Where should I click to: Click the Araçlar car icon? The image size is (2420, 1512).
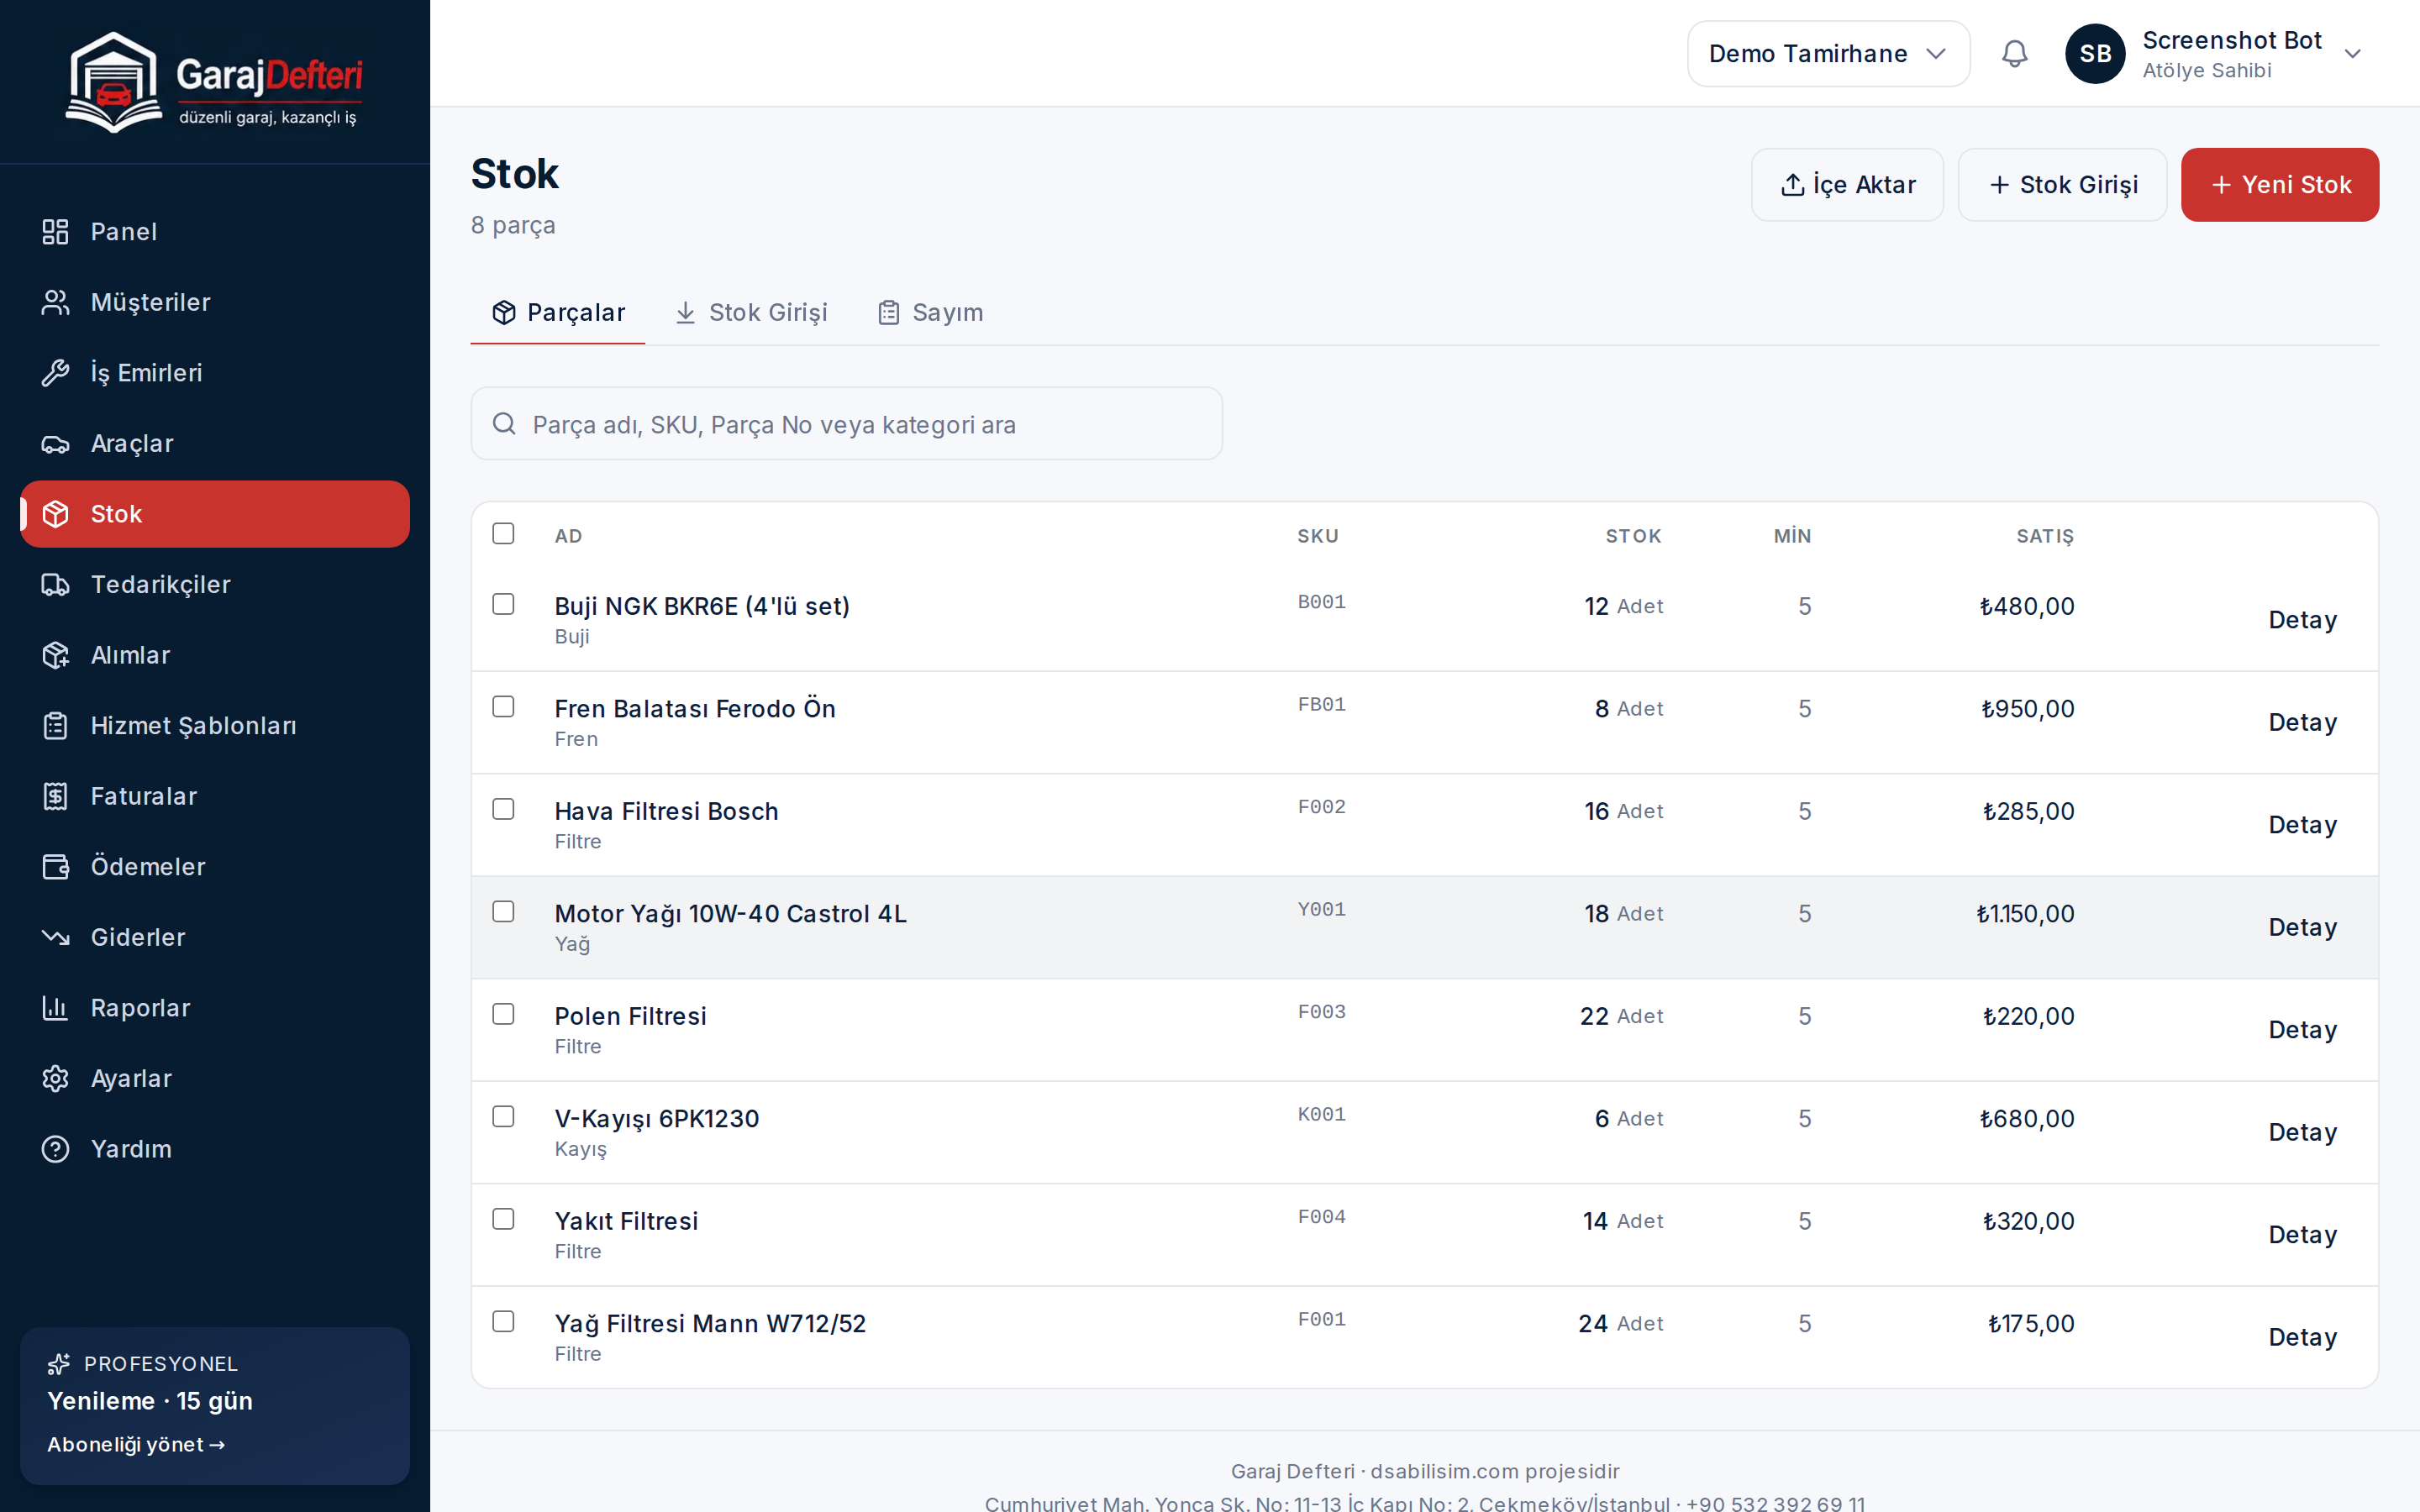(x=55, y=444)
